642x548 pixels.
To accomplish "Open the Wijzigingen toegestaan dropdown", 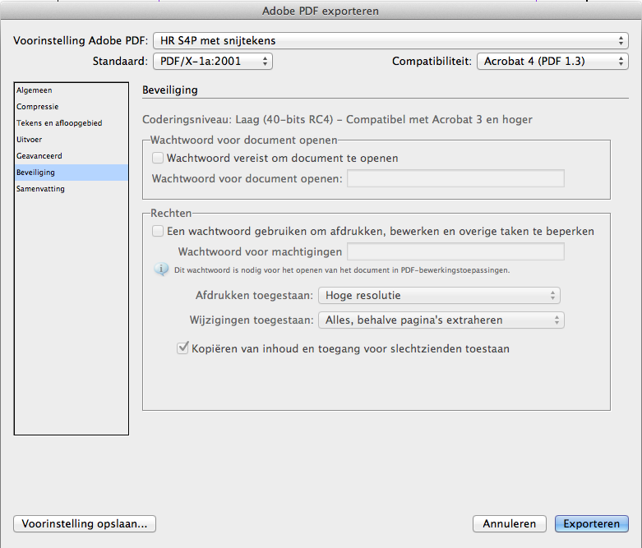I will [441, 320].
